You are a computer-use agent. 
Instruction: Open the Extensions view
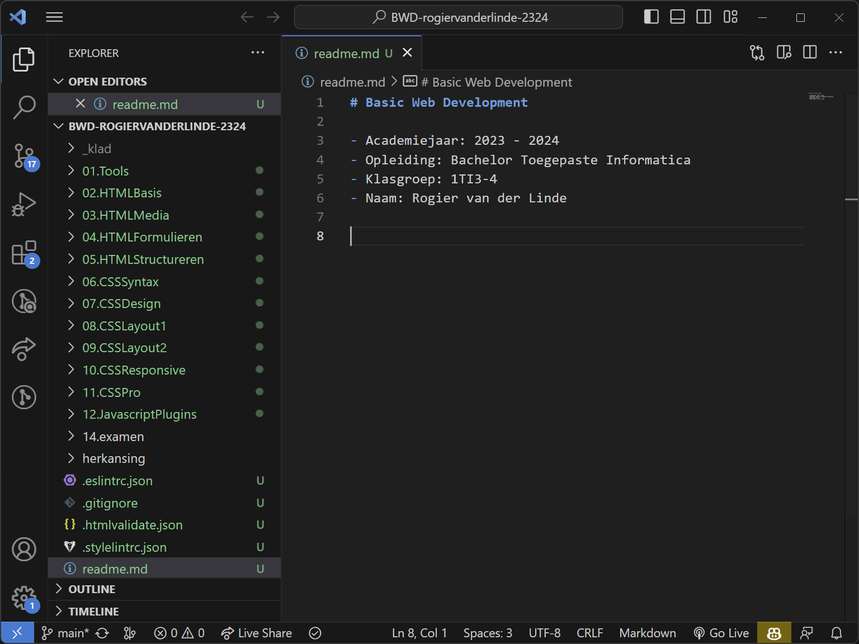pos(24,253)
